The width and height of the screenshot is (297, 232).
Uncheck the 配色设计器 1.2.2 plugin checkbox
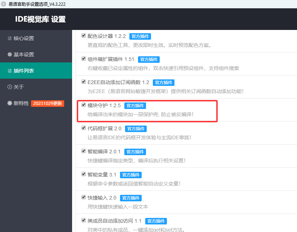pyautogui.click(x=84, y=36)
